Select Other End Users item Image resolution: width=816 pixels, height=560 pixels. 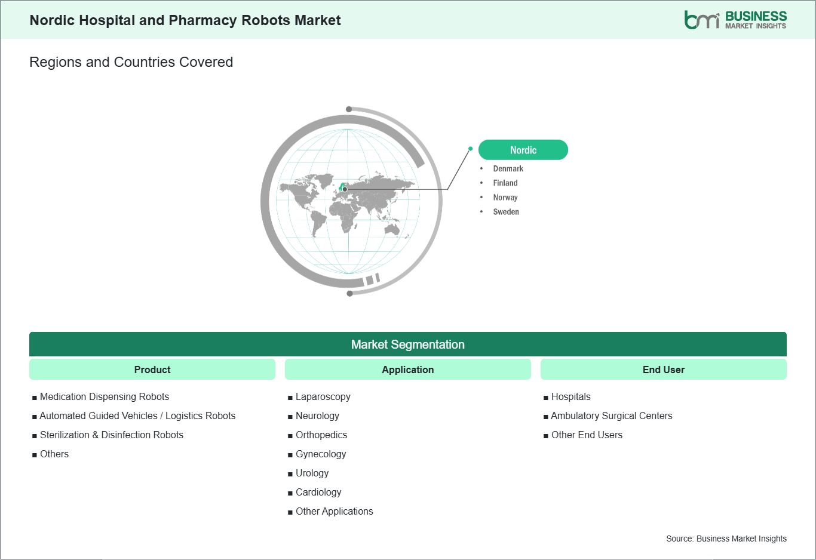pyautogui.click(x=587, y=435)
